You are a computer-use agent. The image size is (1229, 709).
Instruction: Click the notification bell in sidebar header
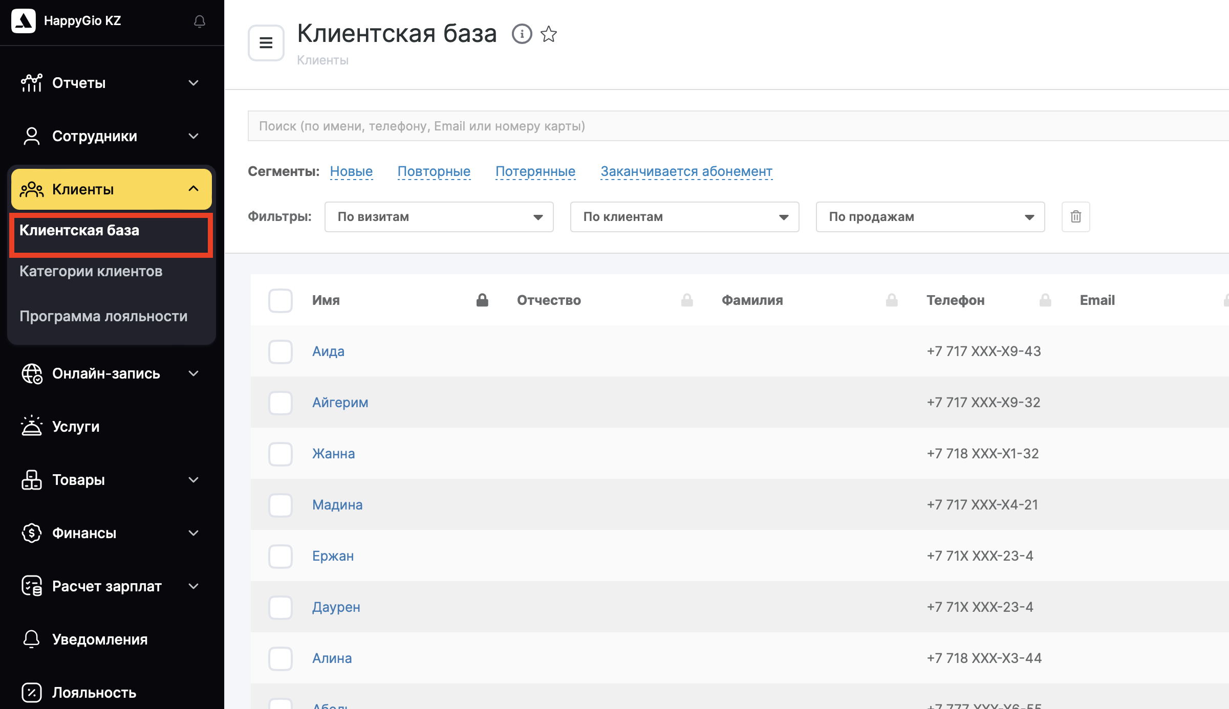pyautogui.click(x=199, y=21)
